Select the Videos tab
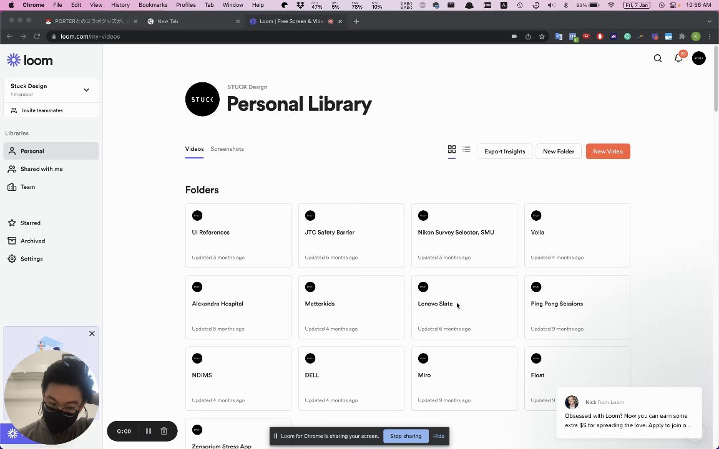 (195, 149)
